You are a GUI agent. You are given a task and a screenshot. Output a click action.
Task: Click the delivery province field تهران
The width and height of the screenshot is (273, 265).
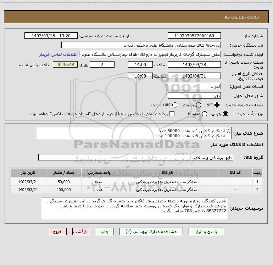pyautogui.click(x=194, y=86)
